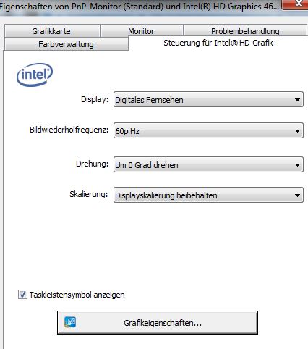The height and width of the screenshot is (349, 308).
Task: Open the Farbverwaltung tab
Action: [67, 44]
